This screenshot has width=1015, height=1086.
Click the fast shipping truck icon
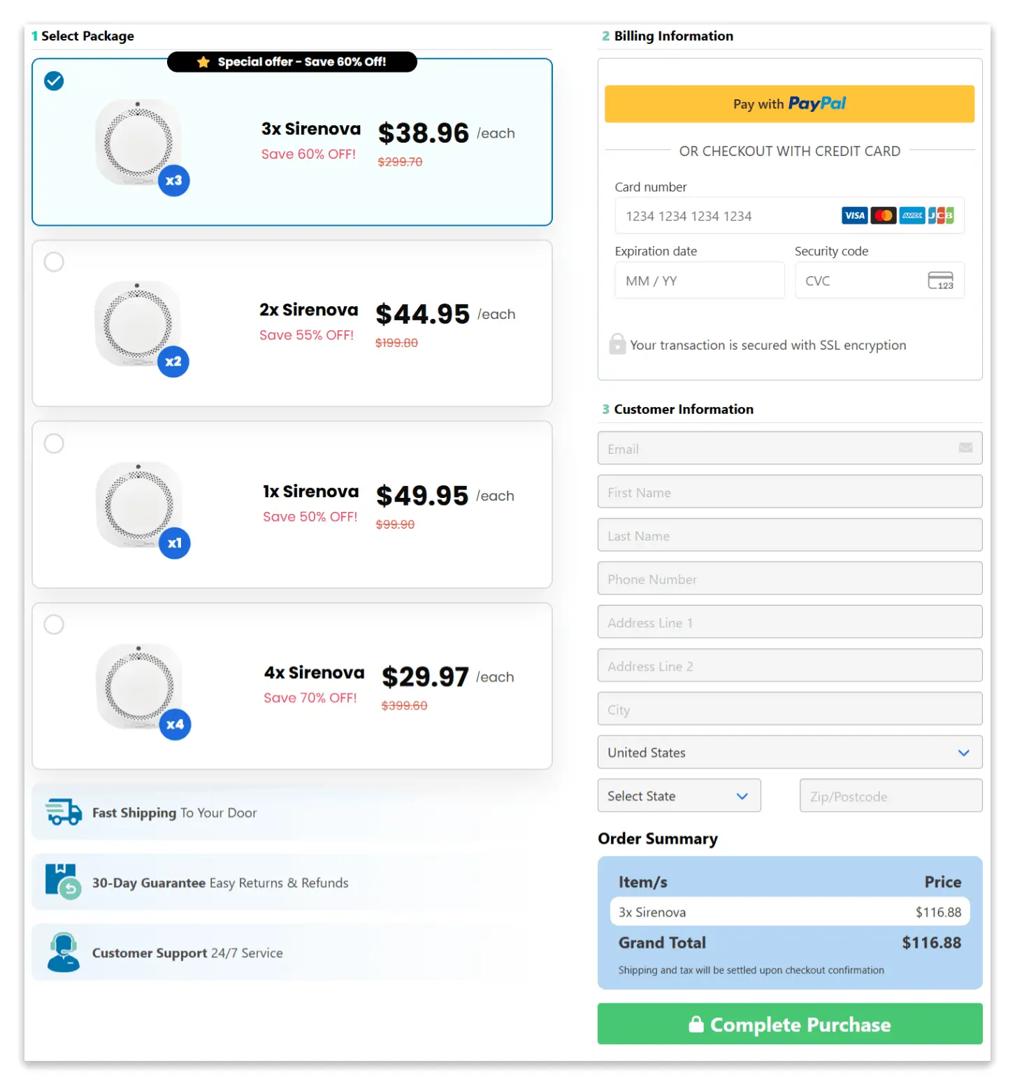click(63, 812)
